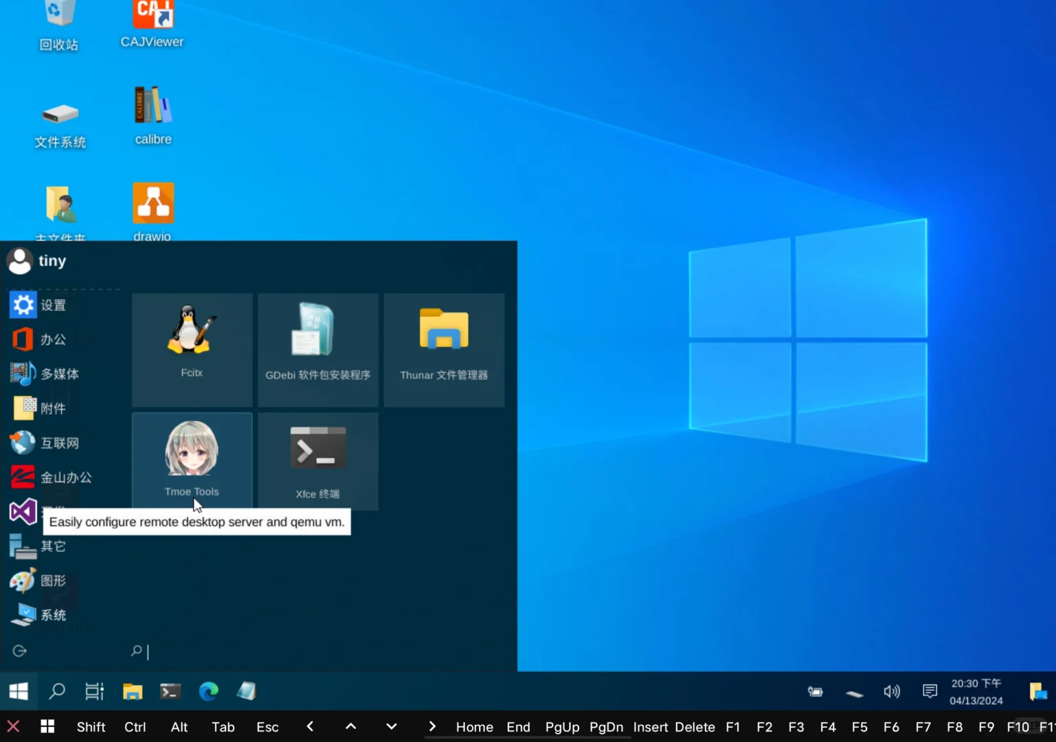Toggle the Shift modifier key
The width and height of the screenshot is (1056, 742).
pyautogui.click(x=91, y=727)
